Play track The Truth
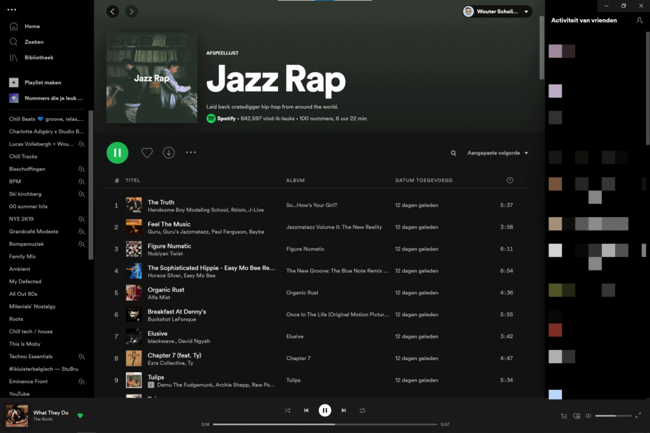650x433 pixels. pos(161,203)
